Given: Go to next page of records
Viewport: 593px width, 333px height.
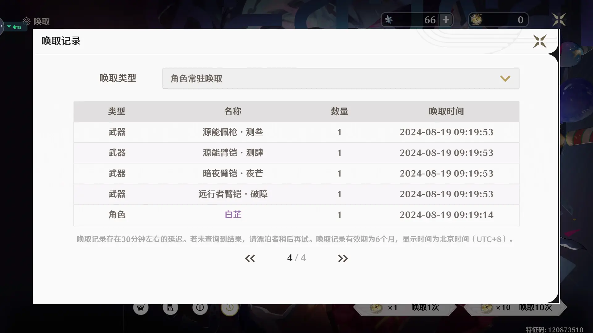Looking at the screenshot, I should pos(343,258).
